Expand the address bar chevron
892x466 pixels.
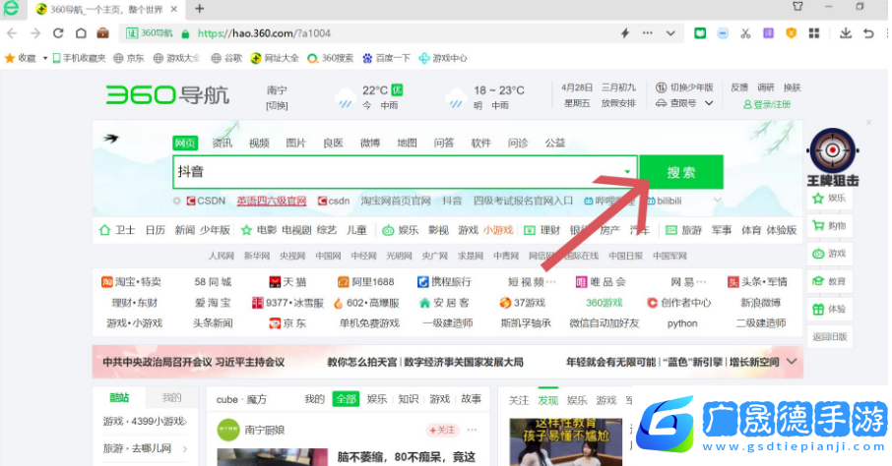click(670, 33)
